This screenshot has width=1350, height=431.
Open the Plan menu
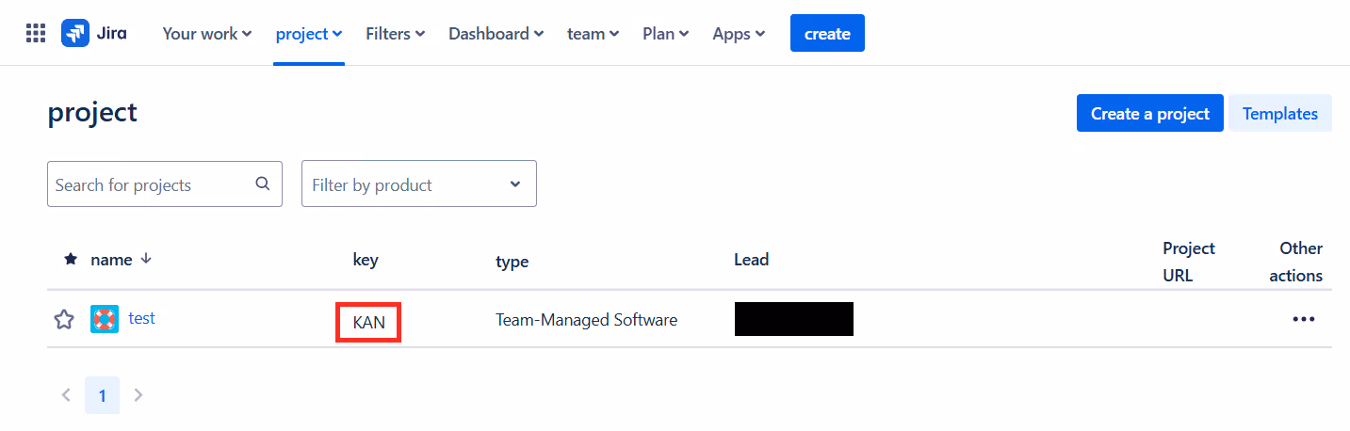coord(666,34)
